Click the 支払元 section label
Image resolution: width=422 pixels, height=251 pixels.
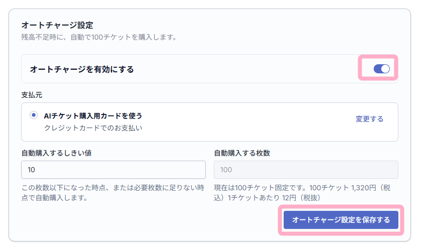click(x=32, y=95)
